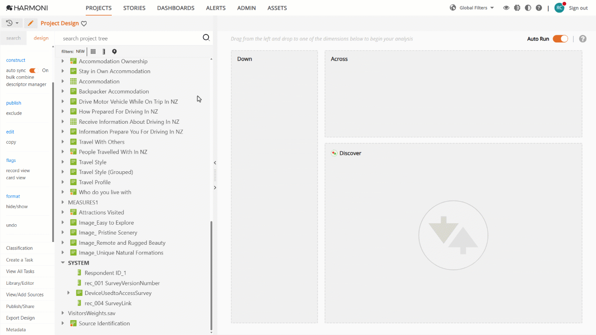Click Export Design in the sidebar
Screen dimensions: 596x335
pyautogui.click(x=20, y=318)
